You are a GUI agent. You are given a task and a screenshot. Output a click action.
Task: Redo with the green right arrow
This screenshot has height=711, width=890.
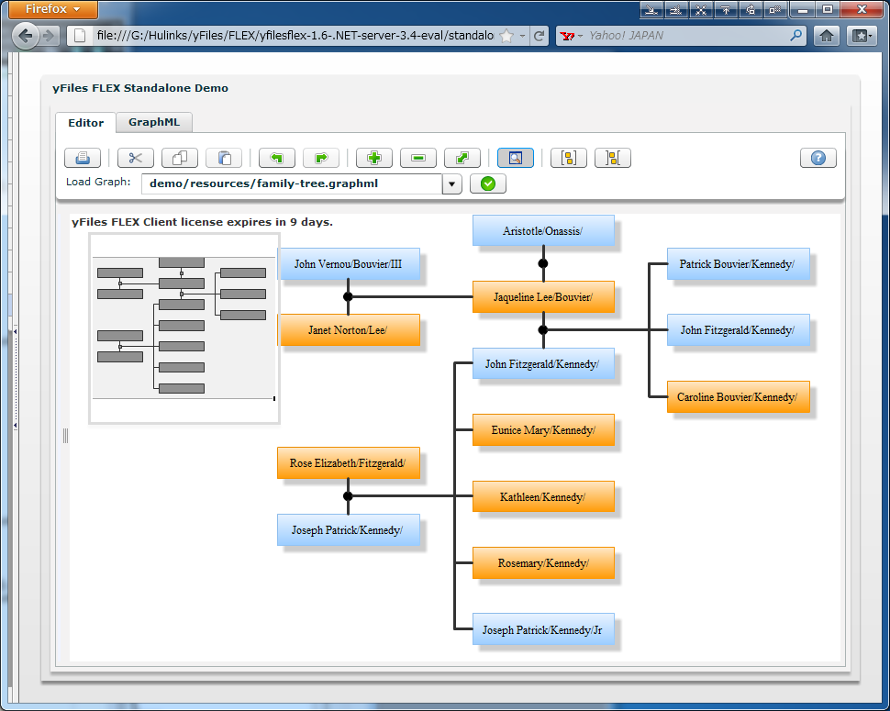pos(321,158)
